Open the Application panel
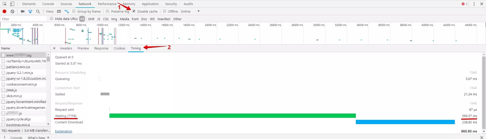This screenshot has height=139, width=486. tap(150, 4)
